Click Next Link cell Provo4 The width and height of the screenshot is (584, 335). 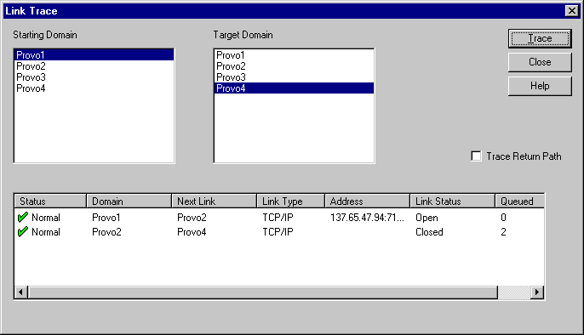(192, 232)
